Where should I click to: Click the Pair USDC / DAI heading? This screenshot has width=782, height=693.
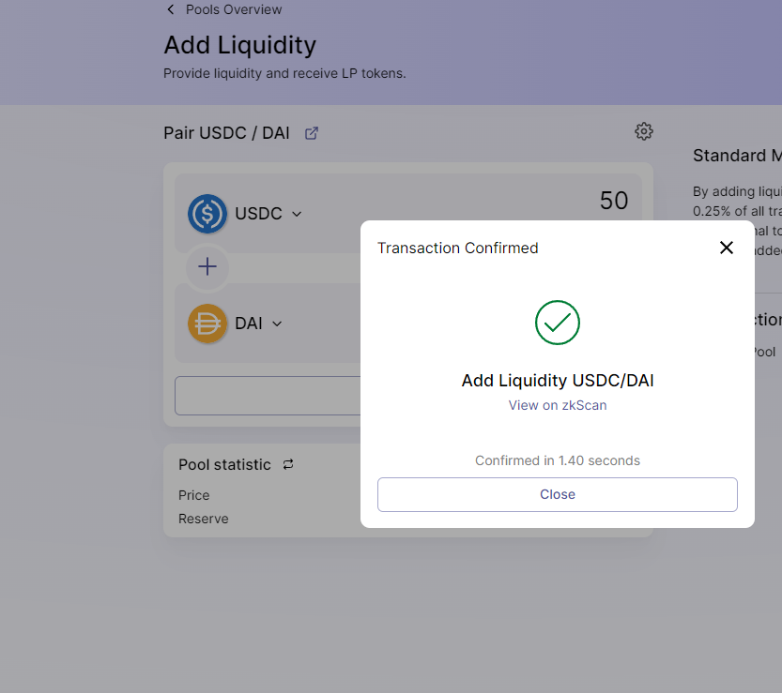227,133
